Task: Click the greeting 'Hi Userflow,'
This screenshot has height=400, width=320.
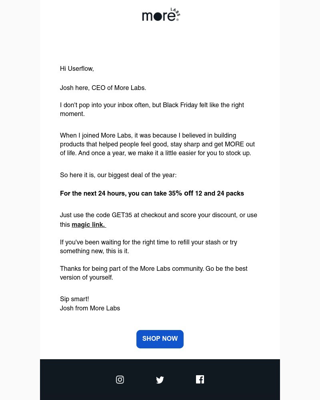Action: (77, 69)
